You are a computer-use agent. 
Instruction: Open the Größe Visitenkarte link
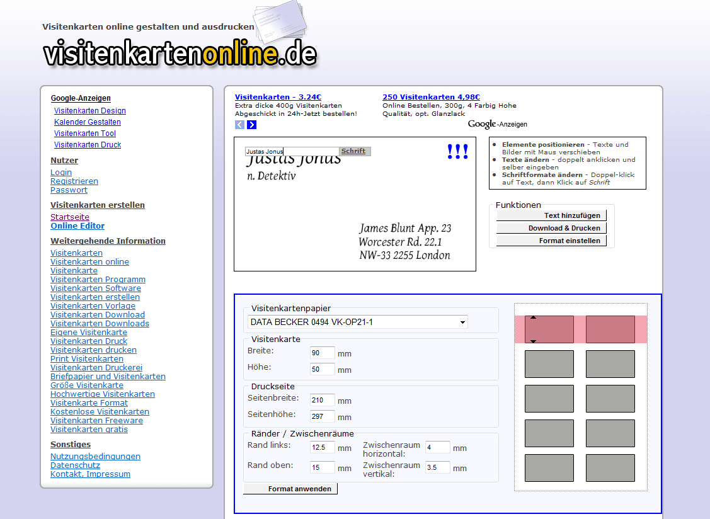[x=87, y=385]
